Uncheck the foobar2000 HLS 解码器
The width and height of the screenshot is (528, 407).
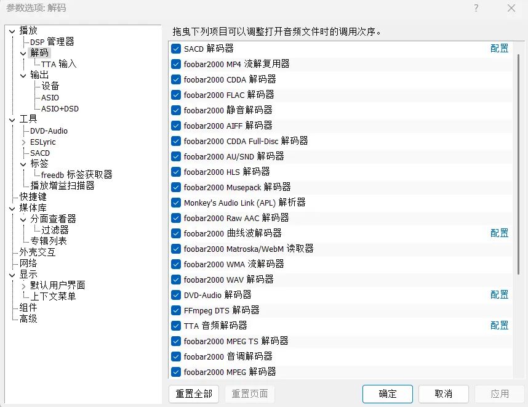pyautogui.click(x=175, y=172)
